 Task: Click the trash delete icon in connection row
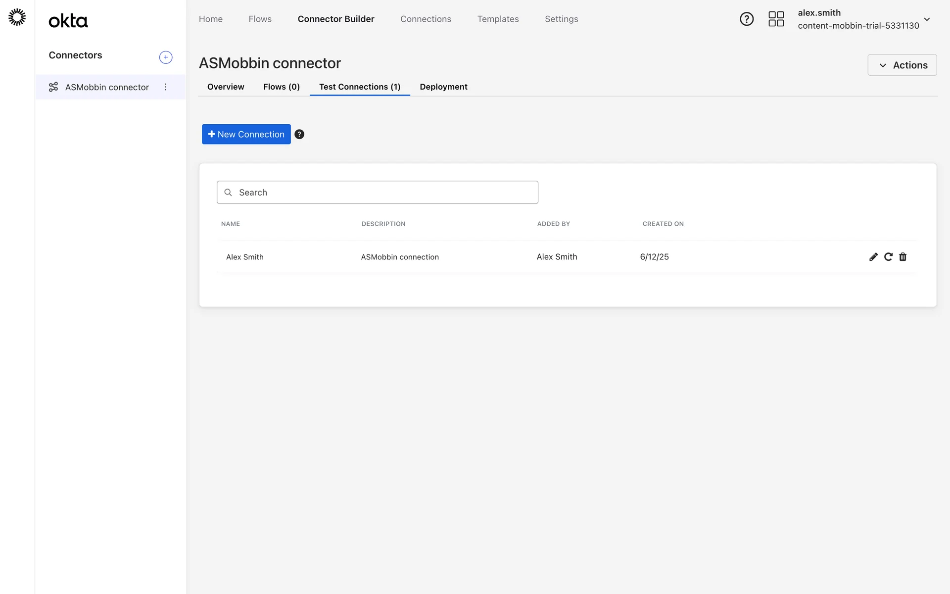coord(902,257)
